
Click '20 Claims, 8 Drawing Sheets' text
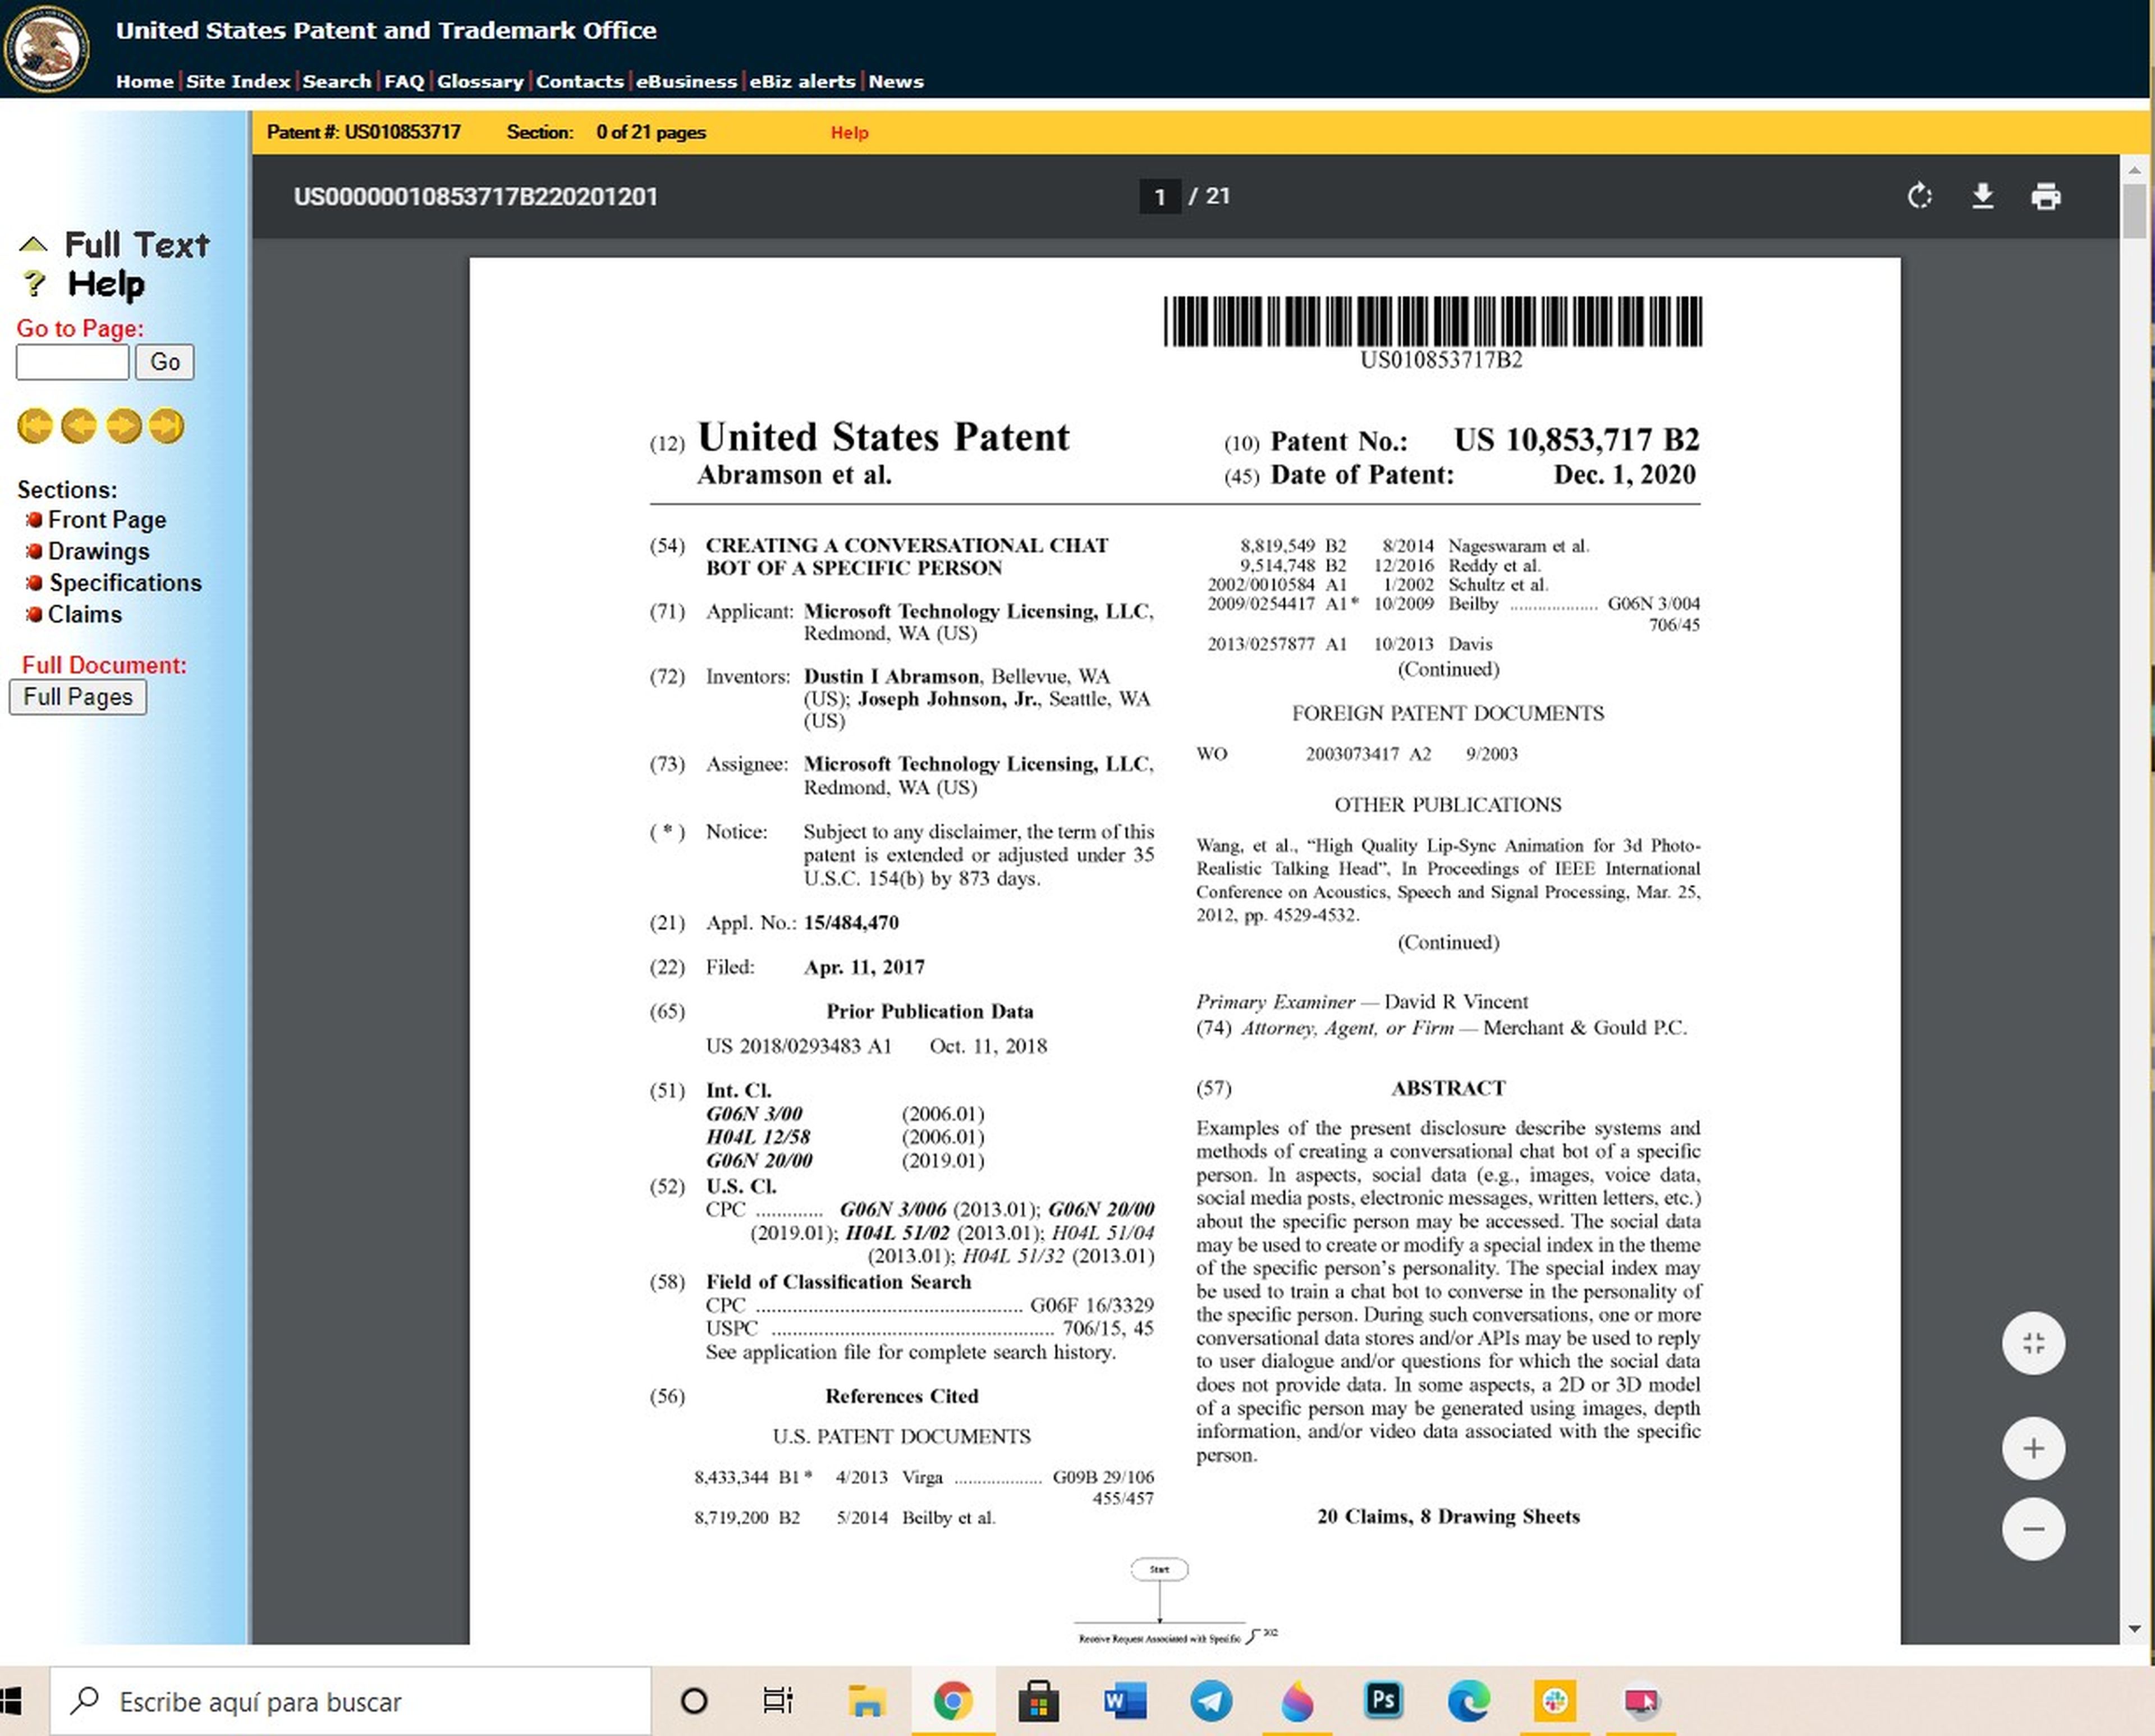(1448, 1516)
